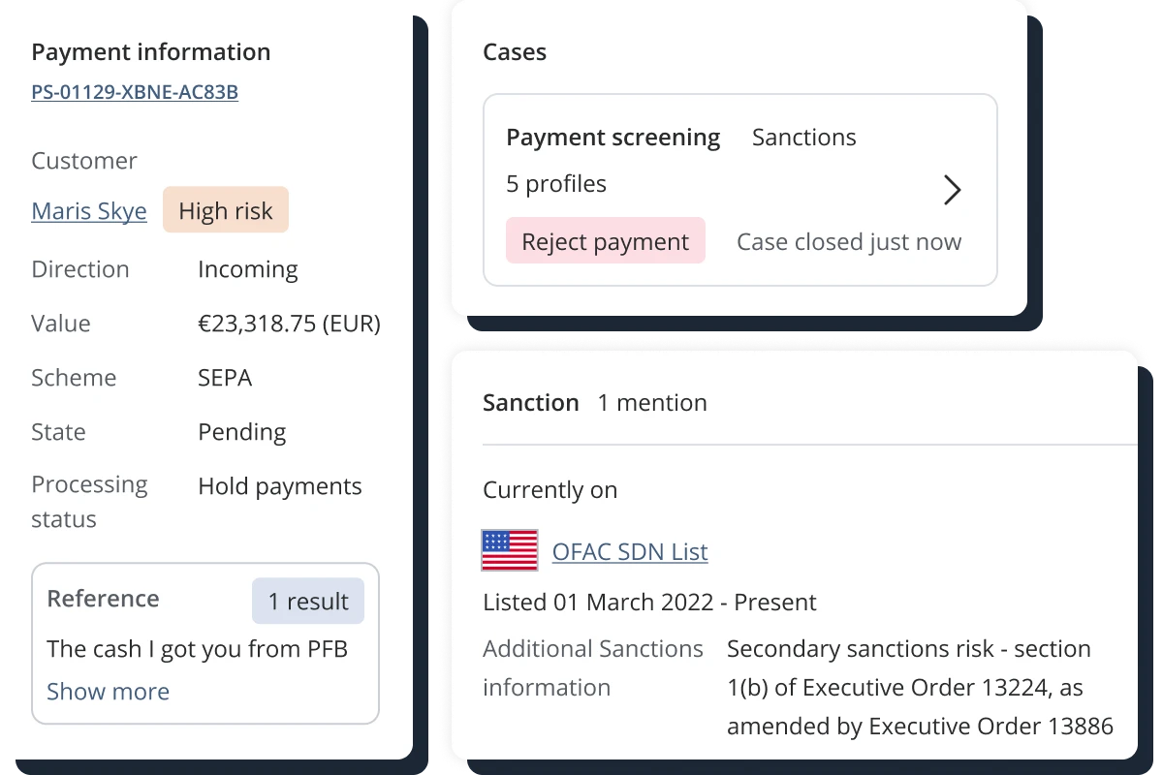Click the Case closed just now text
This screenshot has width=1163, height=775.
click(849, 242)
